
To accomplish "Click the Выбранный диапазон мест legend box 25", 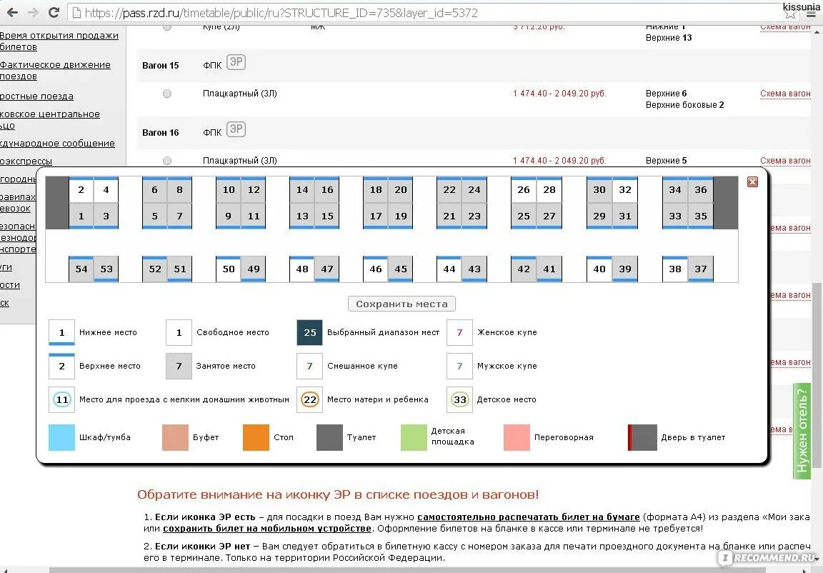I will [309, 333].
